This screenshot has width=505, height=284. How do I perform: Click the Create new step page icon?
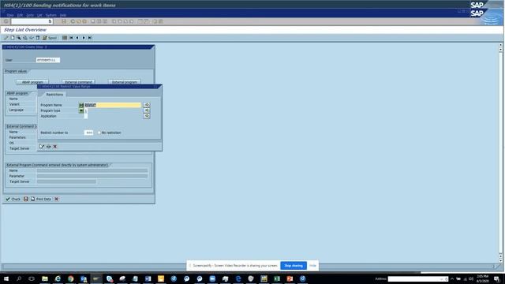coord(13,38)
